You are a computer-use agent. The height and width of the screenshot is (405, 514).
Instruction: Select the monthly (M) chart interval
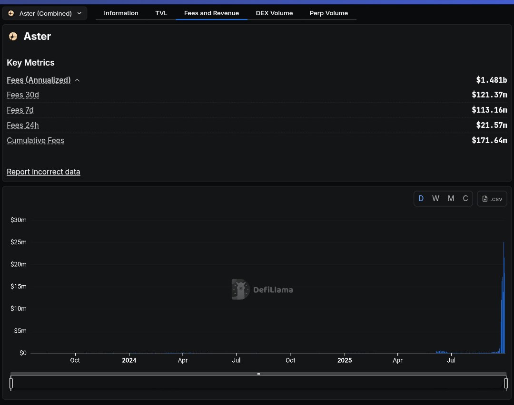[x=451, y=198]
